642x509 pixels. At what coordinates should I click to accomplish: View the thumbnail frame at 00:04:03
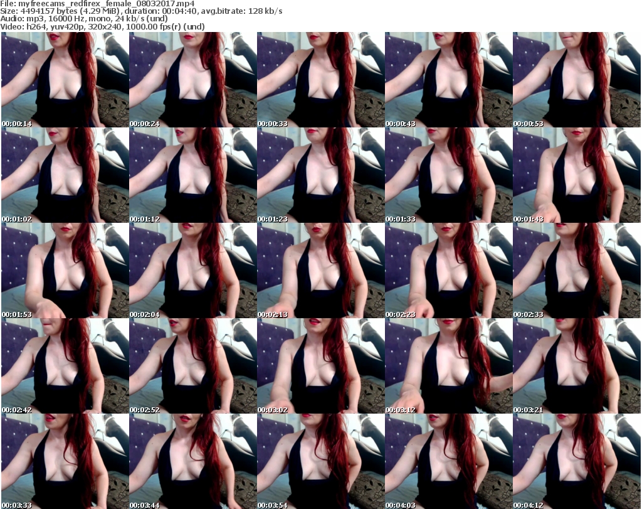tap(449, 461)
